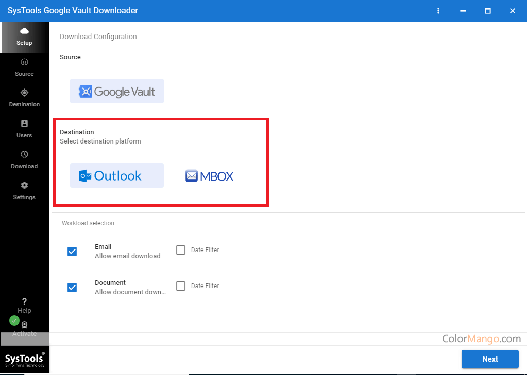Screen dimensions: 527x375
Task: Enable Date Filter for Document
Action: click(x=181, y=286)
